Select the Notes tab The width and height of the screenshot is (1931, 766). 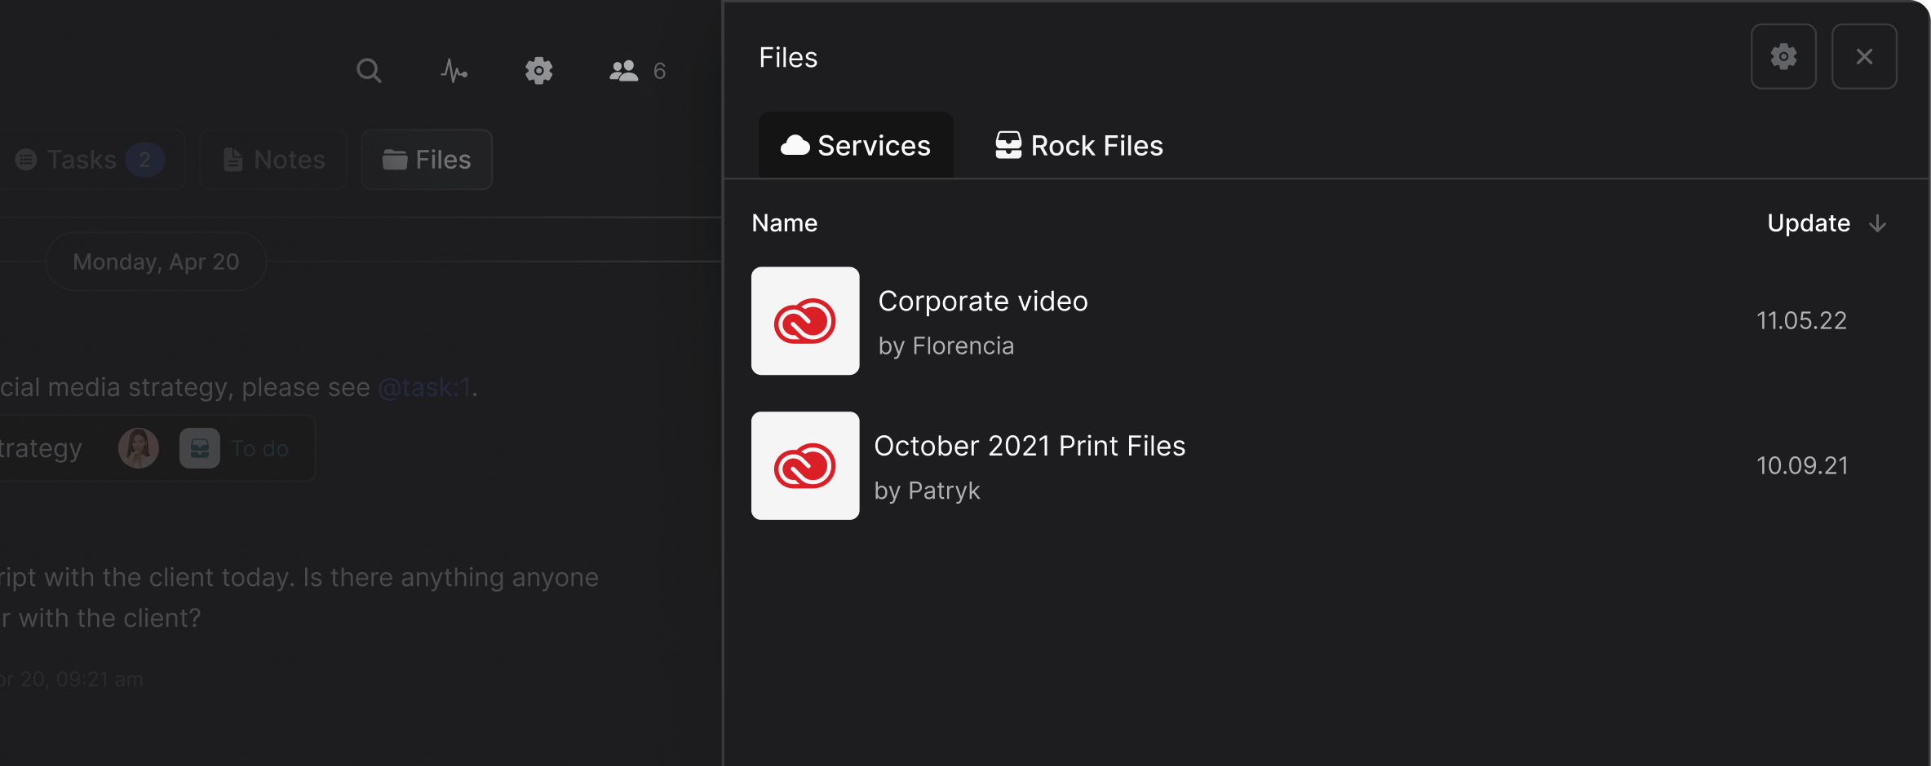[272, 160]
